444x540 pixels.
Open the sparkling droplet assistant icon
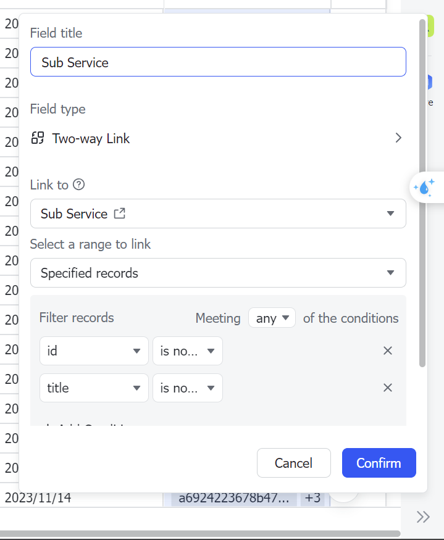point(425,188)
